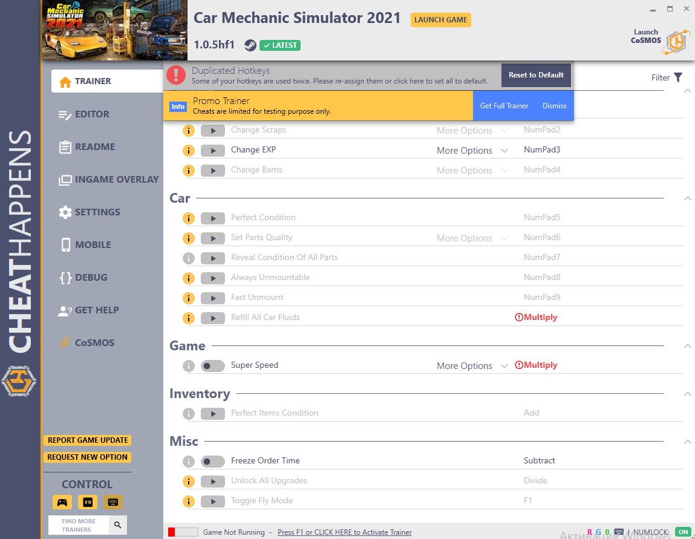Collapse the Inventory section chevron

point(688,394)
